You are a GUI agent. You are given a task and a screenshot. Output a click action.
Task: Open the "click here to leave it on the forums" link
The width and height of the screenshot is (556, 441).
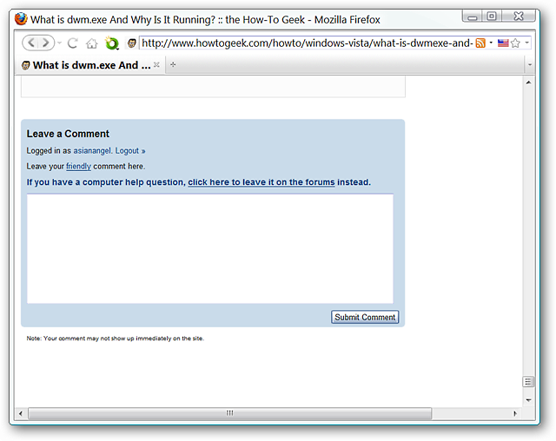click(x=261, y=182)
